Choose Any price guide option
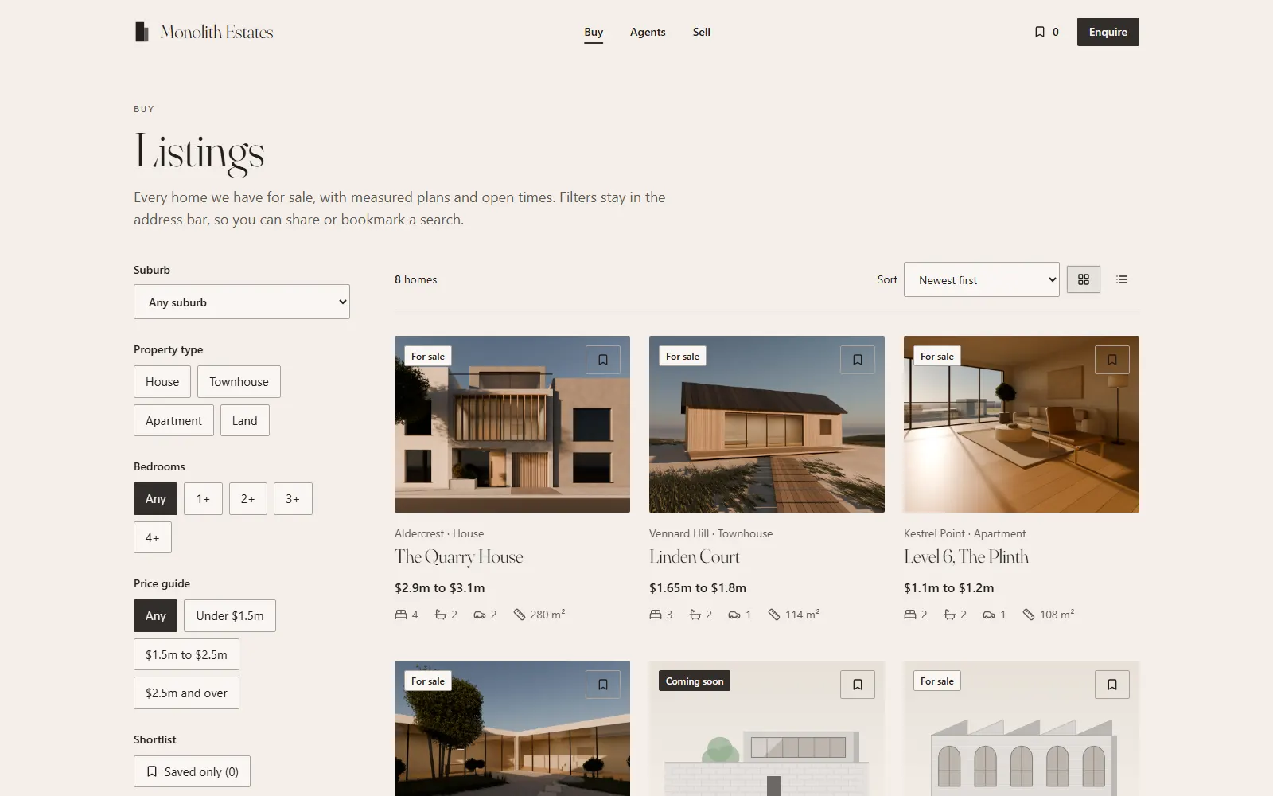1273x796 pixels. [x=156, y=616]
